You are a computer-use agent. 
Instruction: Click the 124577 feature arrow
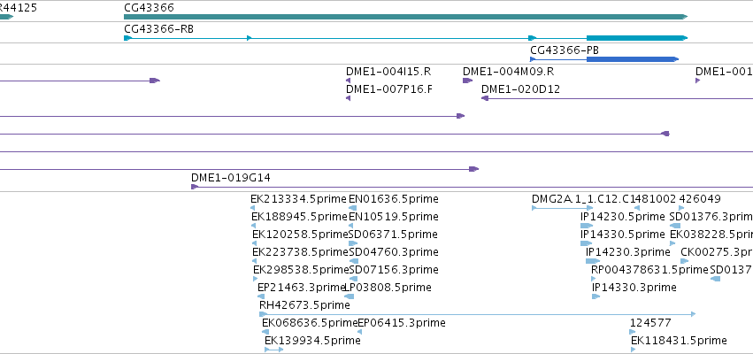click(x=633, y=332)
